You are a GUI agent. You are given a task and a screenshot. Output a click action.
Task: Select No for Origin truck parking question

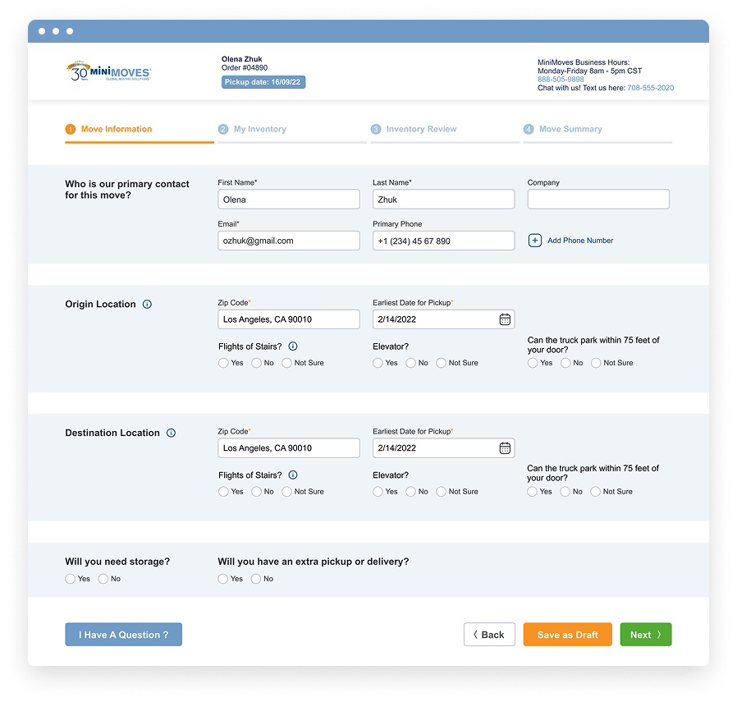click(x=565, y=363)
